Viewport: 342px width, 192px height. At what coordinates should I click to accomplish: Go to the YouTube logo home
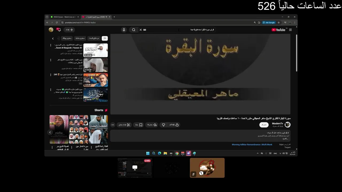[278, 30]
